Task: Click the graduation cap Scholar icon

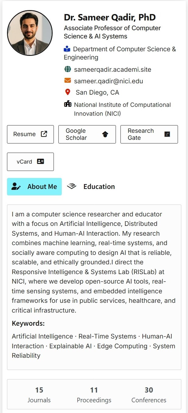Action: pyautogui.click(x=105, y=134)
